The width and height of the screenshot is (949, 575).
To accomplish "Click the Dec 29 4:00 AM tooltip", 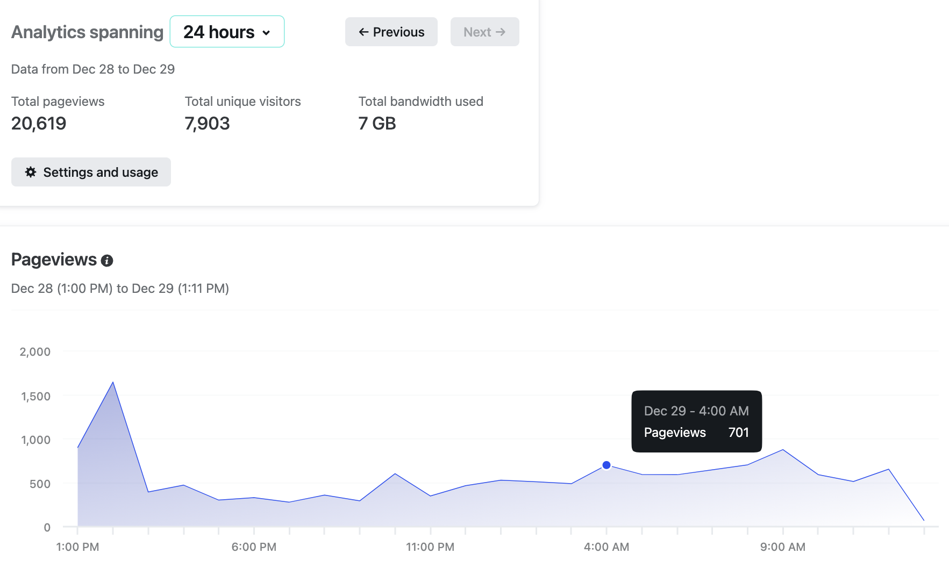I will [x=696, y=421].
